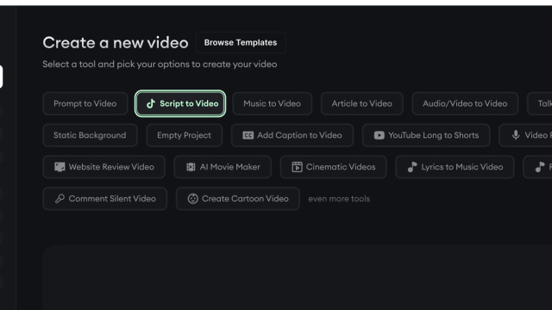Click the monitor icon on Website Review Video
Image resolution: width=552 pixels, height=310 pixels.
60,167
